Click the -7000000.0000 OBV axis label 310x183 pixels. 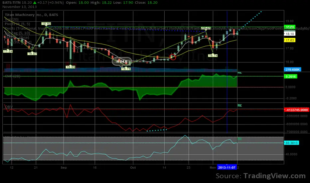tap(296, 132)
